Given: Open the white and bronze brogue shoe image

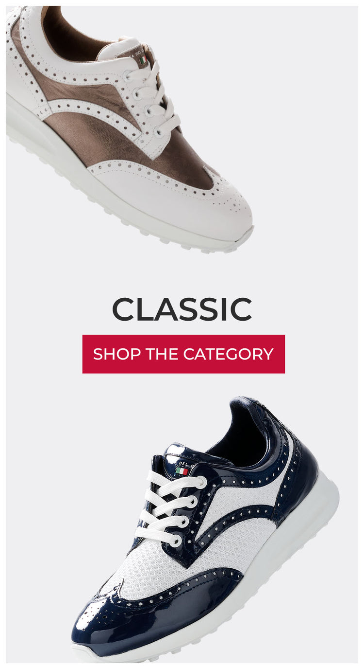Looking at the screenshot, I should coord(130,128).
